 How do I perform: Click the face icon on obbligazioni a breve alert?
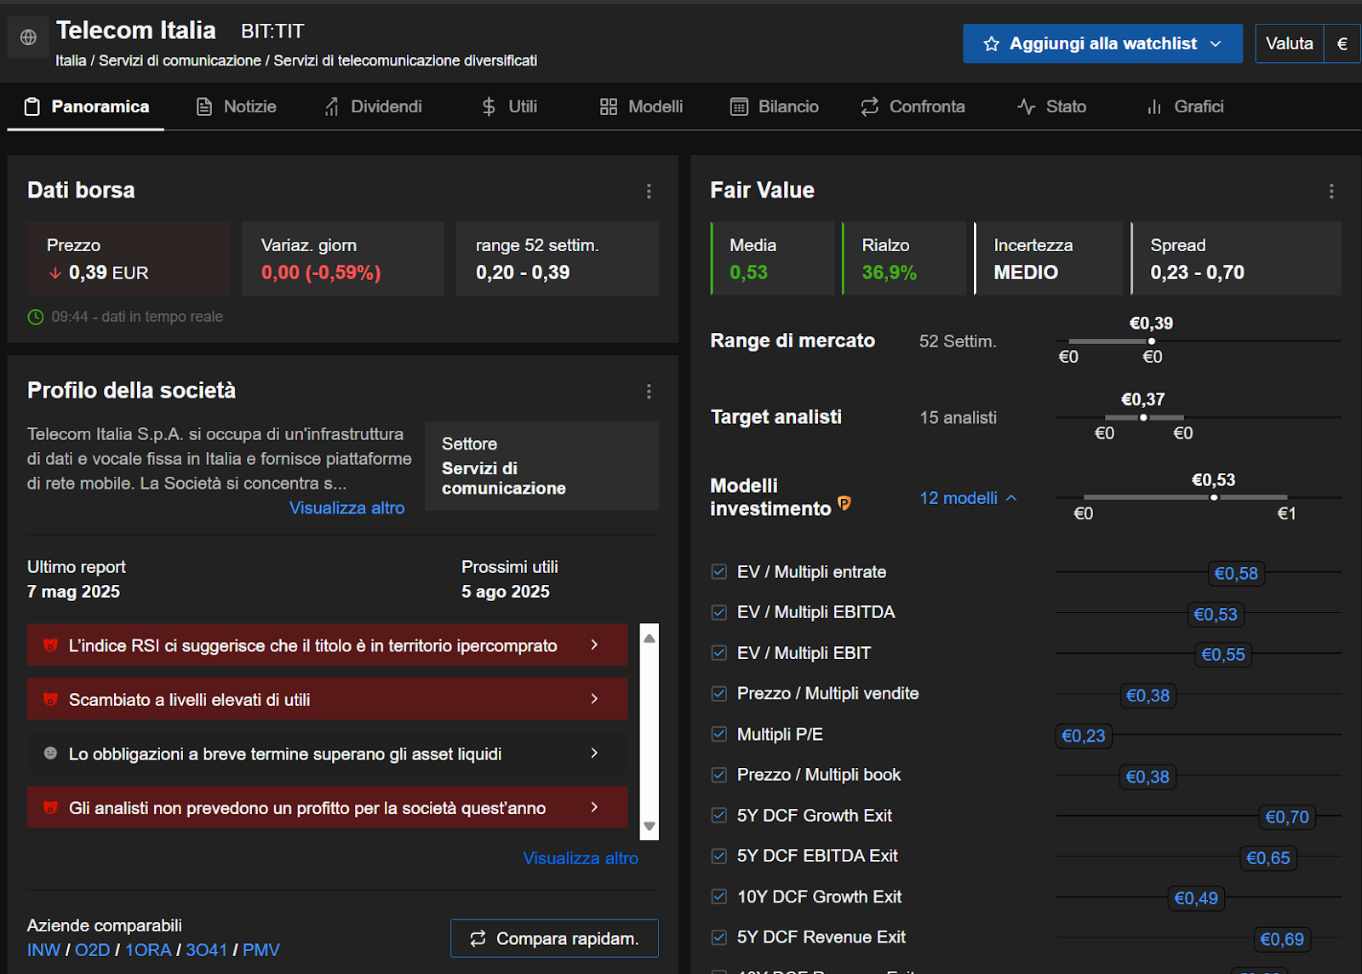(x=50, y=753)
